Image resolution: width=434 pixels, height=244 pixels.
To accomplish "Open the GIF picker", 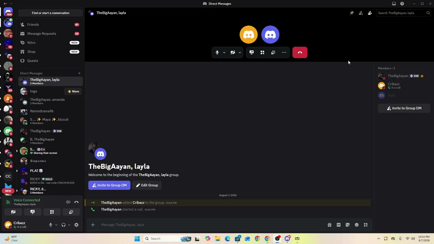I will 338,225.
